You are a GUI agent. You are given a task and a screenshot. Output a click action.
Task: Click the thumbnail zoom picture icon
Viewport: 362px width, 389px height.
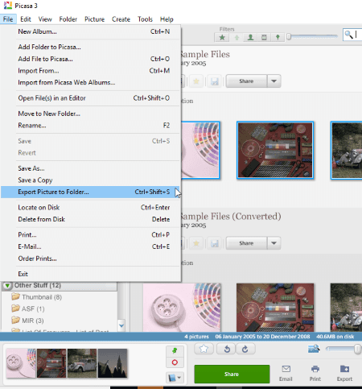[x=314, y=349]
